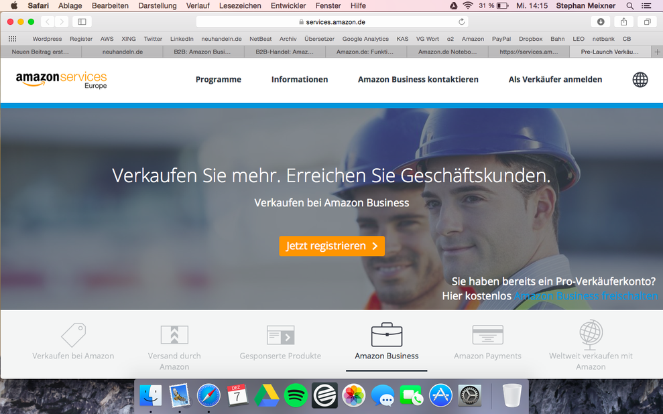This screenshot has width=663, height=414.
Task: Open Spotlight search in the menu bar
Action: point(629,6)
